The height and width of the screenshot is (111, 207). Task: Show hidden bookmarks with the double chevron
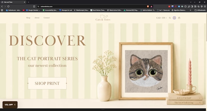tap(191, 10)
